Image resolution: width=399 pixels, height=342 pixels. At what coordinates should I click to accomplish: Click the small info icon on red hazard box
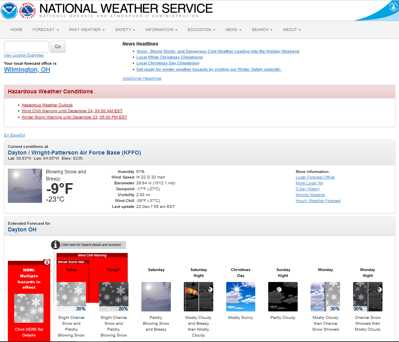(x=47, y=262)
